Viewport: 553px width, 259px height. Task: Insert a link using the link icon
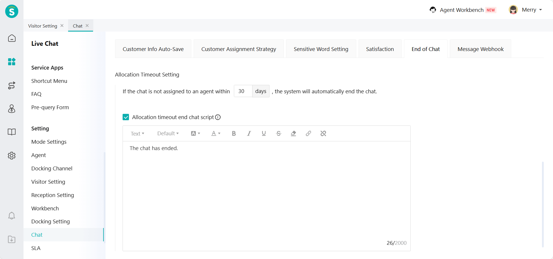point(308,134)
